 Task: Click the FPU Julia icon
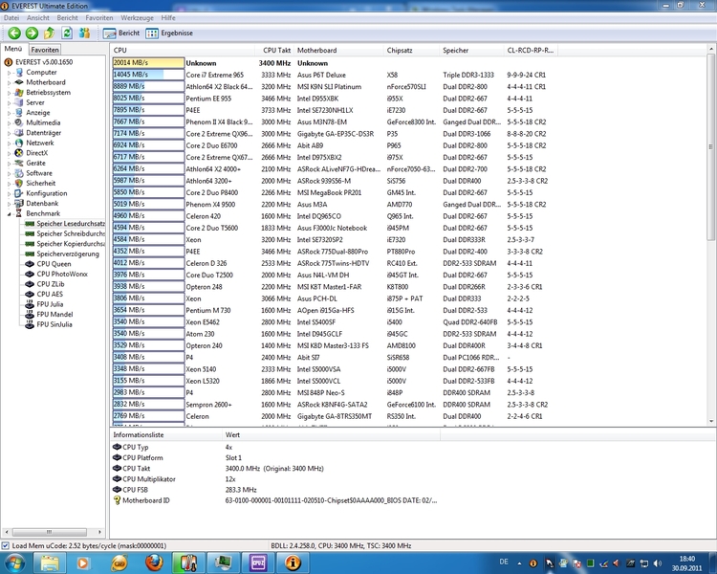30,304
